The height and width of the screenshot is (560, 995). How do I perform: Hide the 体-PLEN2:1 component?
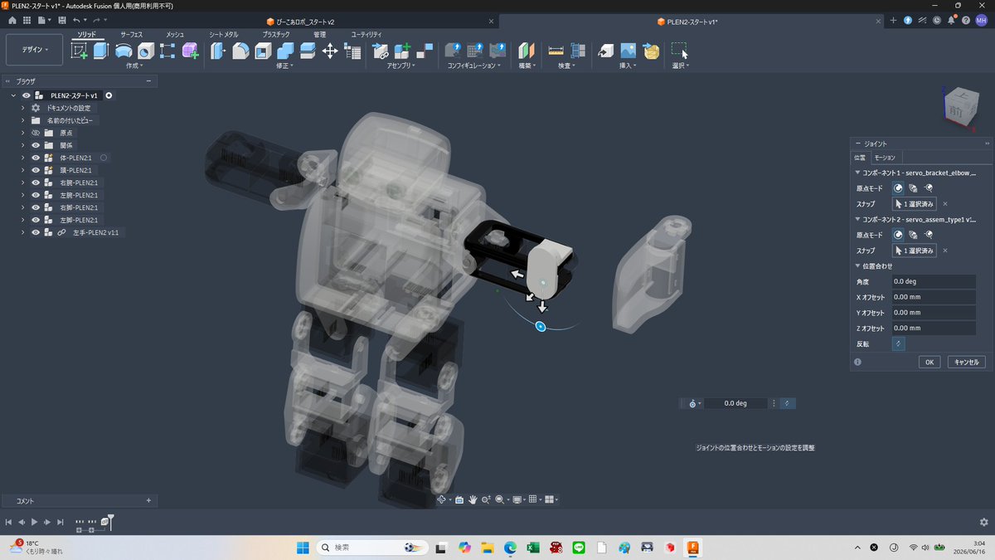point(36,158)
